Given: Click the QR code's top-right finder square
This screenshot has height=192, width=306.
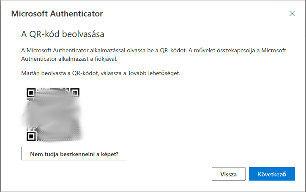Looking at the screenshot, I should pyautogui.click(x=75, y=92).
